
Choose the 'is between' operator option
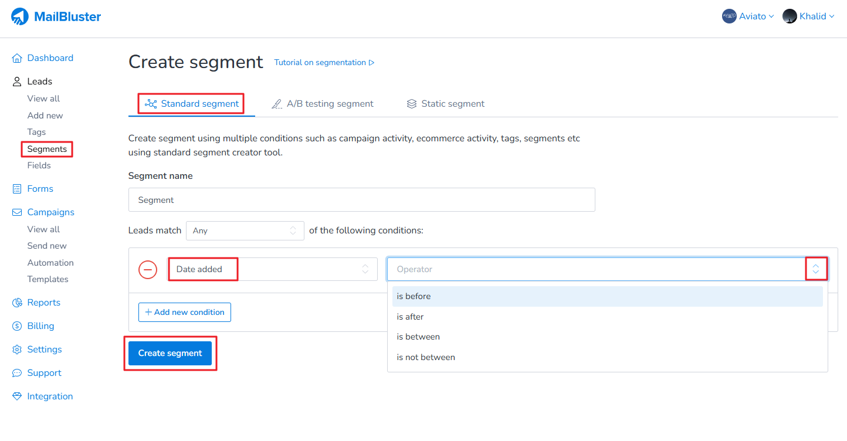click(418, 337)
